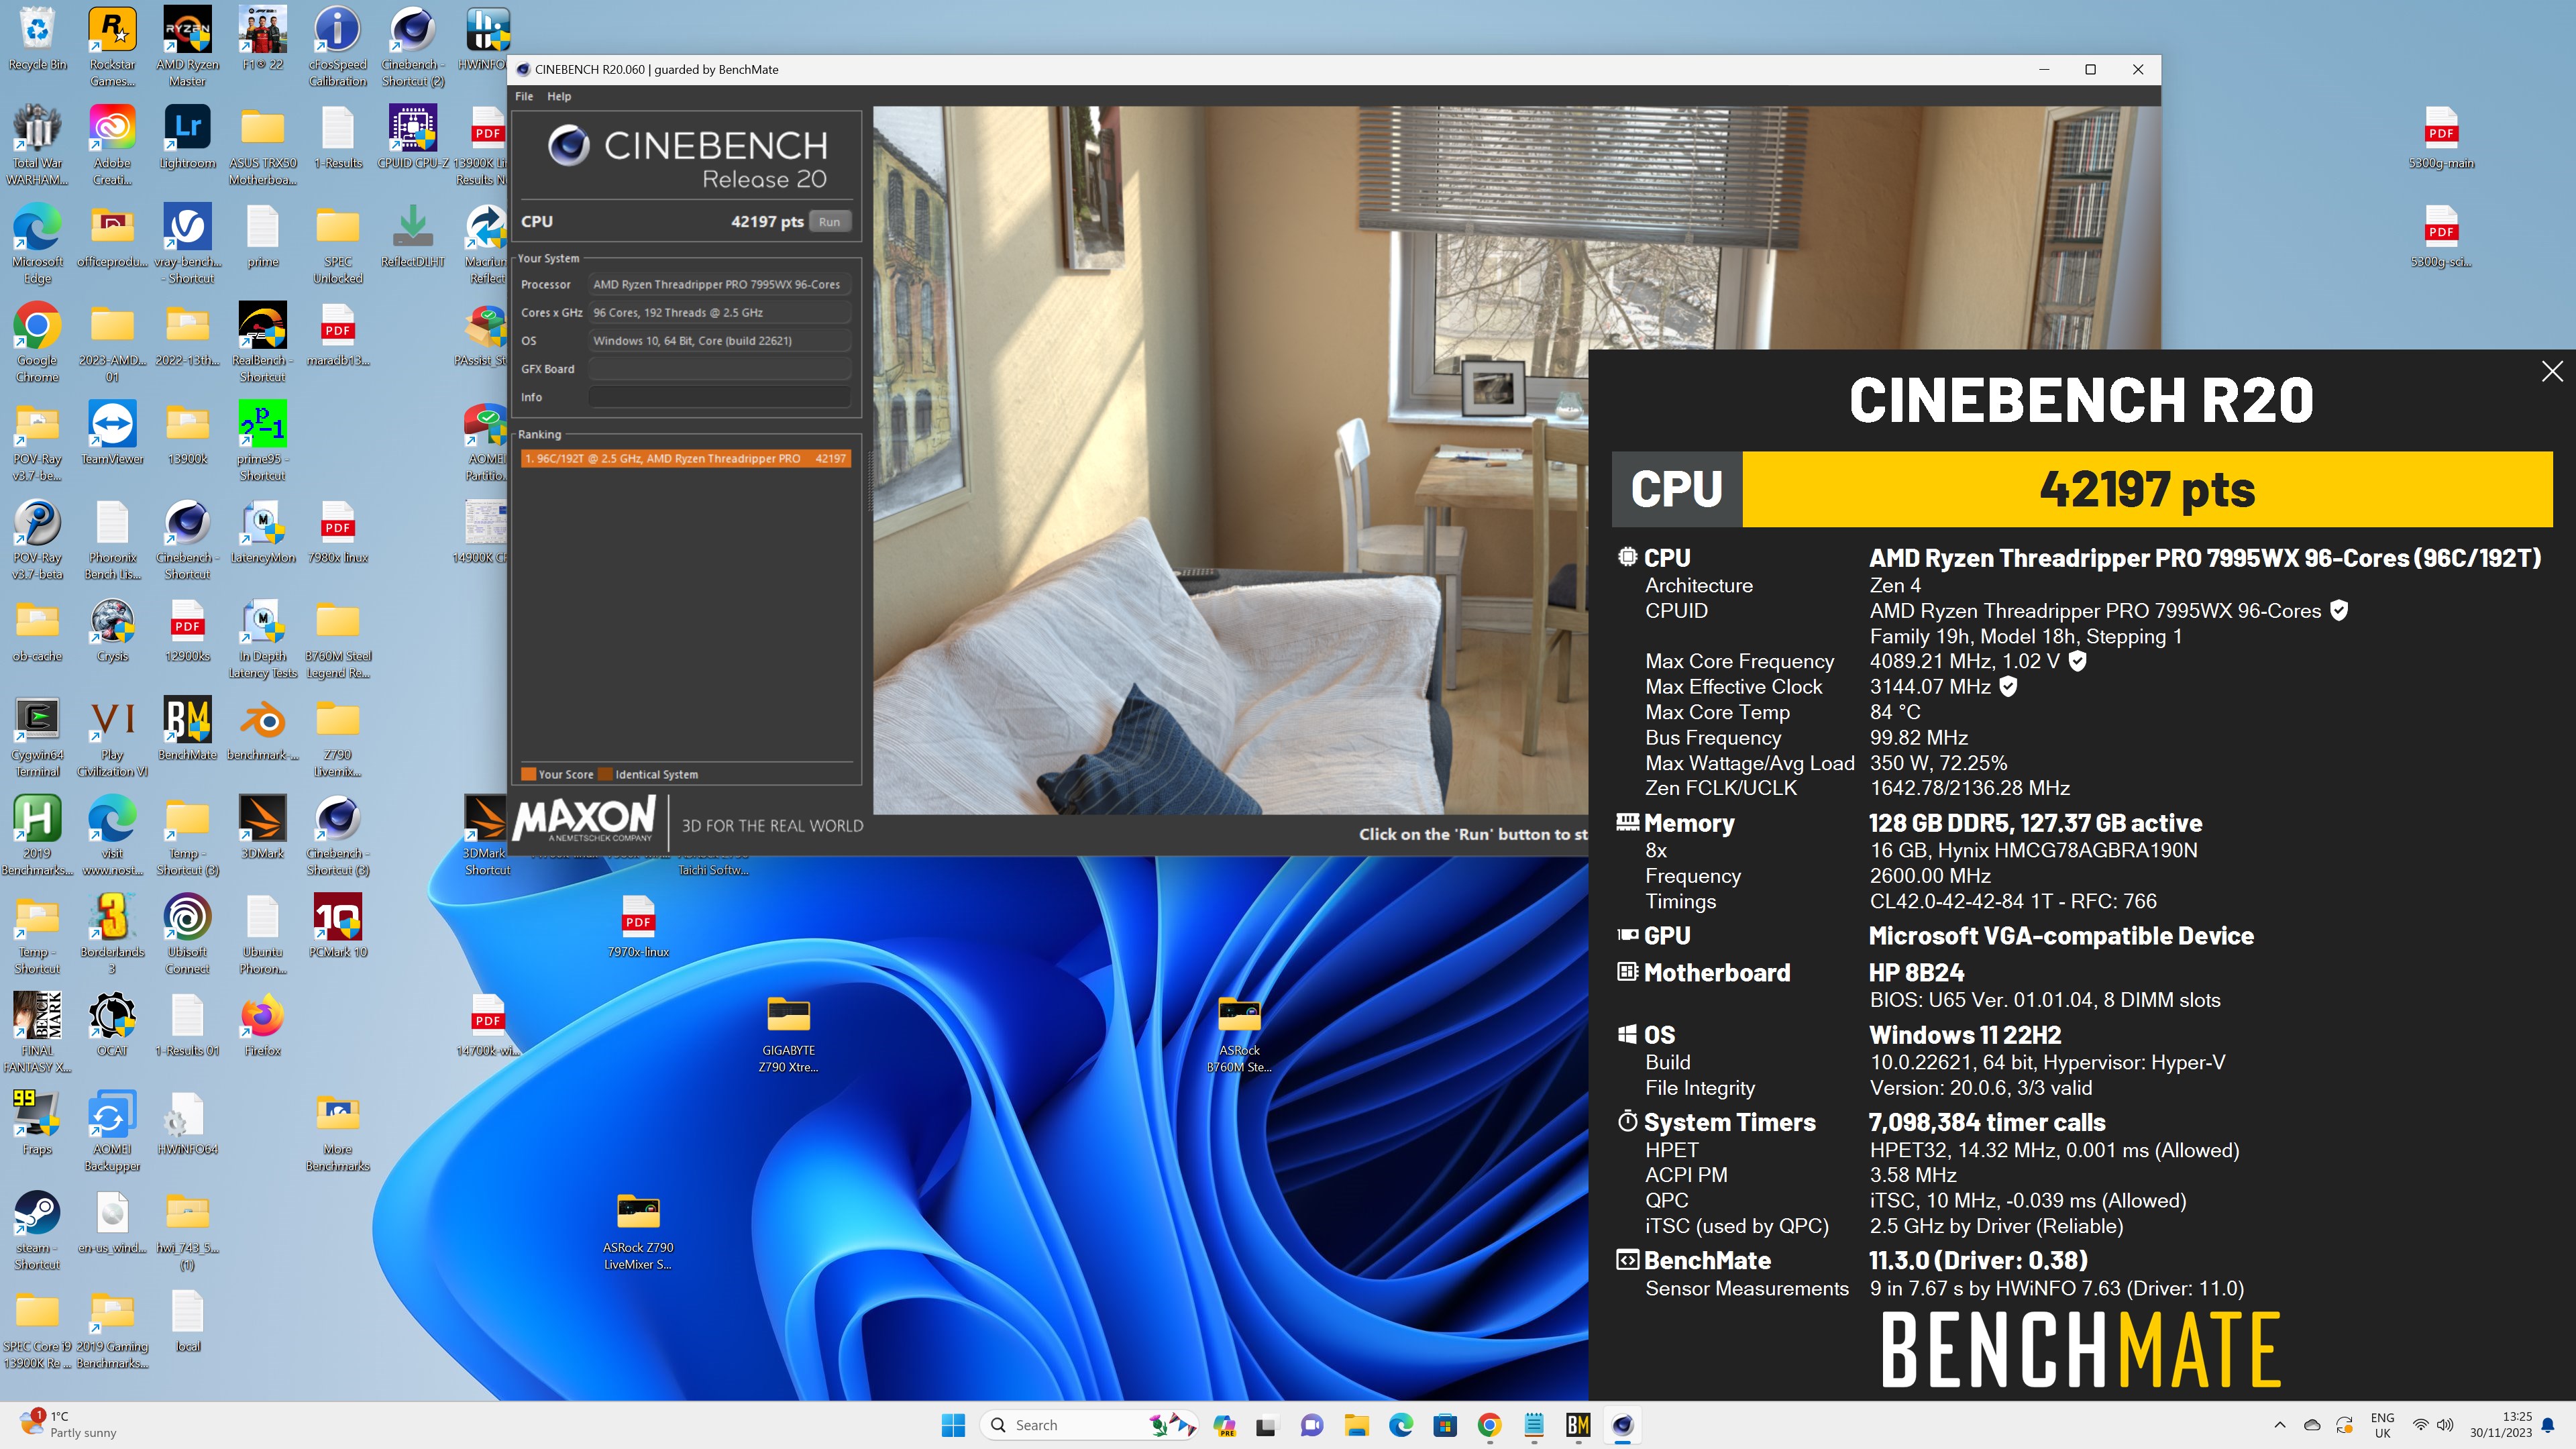Select the Adobe Creative Cloud icon
The image size is (2576, 1449).
(112, 145)
